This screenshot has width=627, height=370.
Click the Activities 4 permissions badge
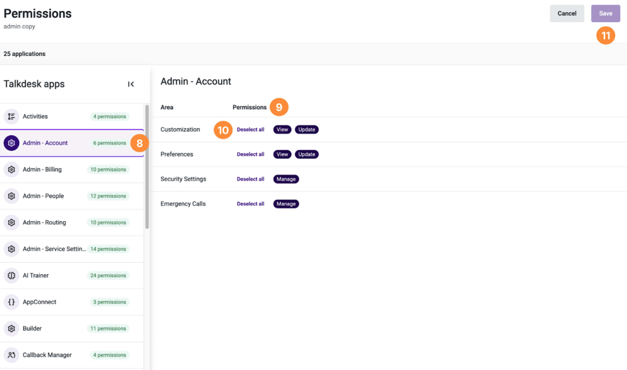(110, 116)
